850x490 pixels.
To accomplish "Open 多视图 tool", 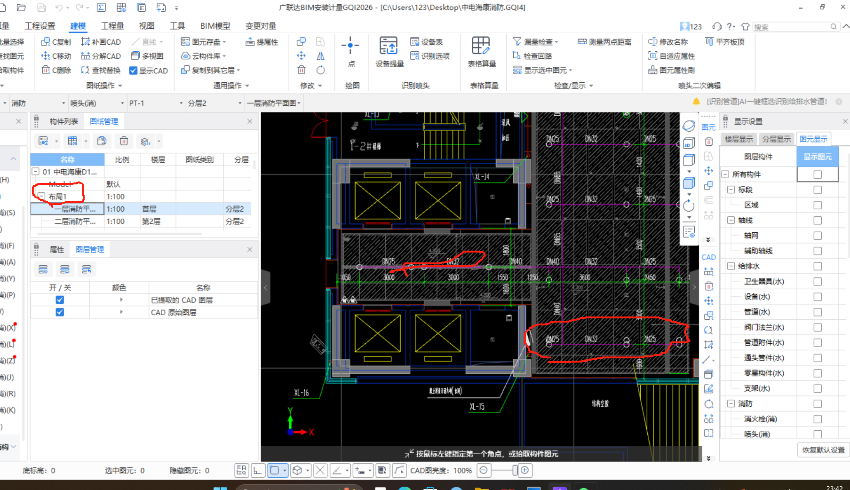I will click(147, 56).
